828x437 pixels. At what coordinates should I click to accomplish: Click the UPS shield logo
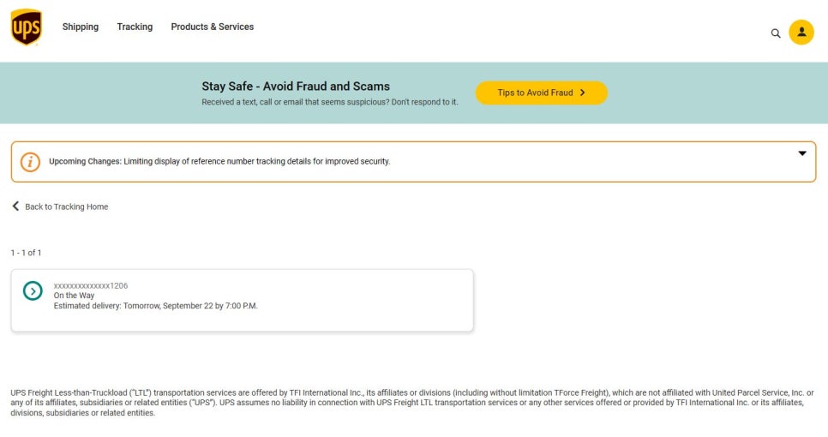tap(26, 27)
